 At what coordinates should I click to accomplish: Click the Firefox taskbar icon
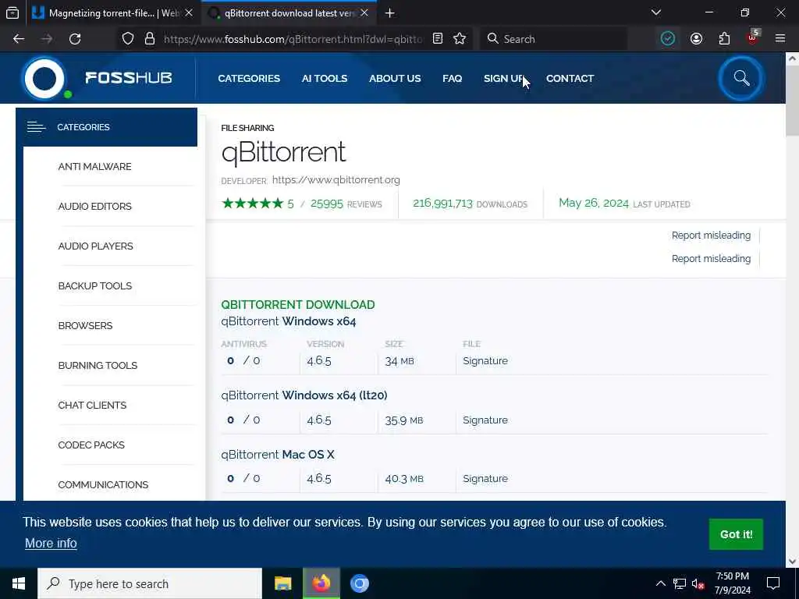click(x=321, y=583)
